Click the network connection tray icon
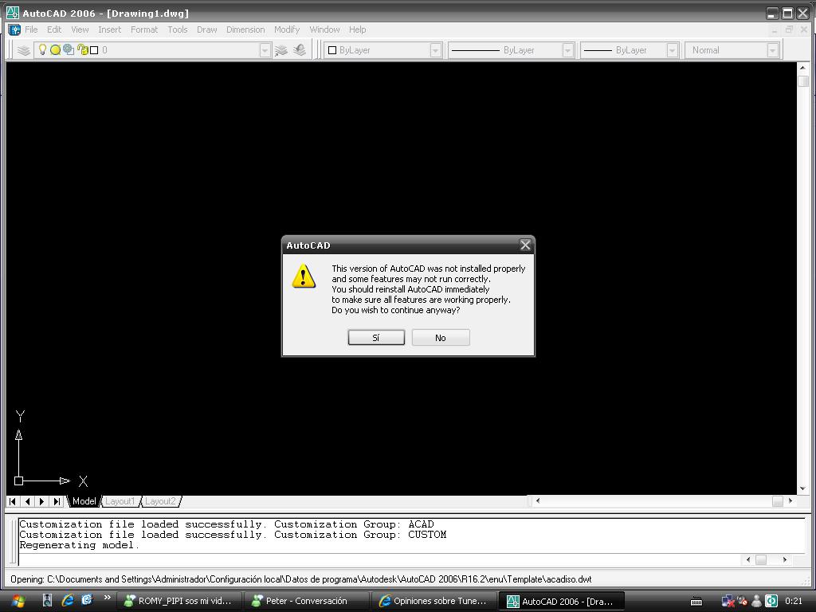 click(x=728, y=601)
